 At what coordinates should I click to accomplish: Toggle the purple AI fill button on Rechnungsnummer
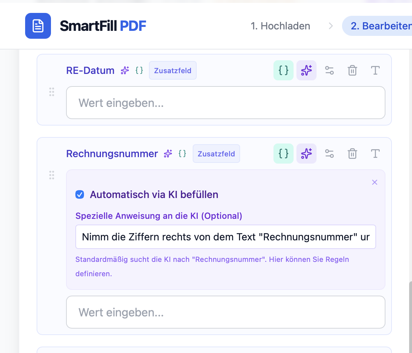306,154
